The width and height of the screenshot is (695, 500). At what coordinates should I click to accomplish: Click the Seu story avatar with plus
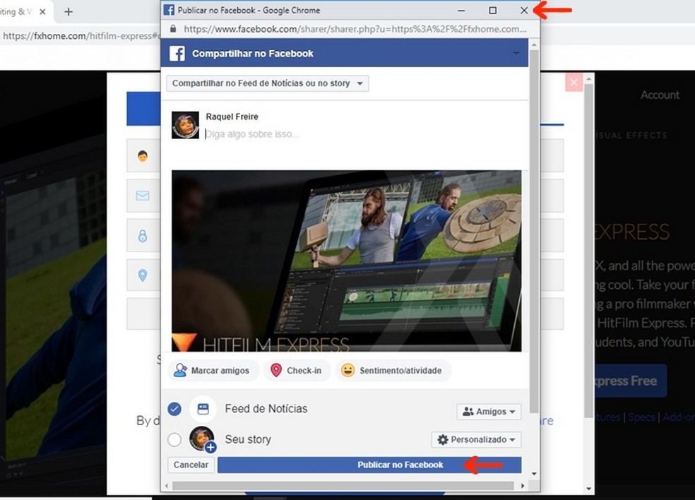(203, 439)
